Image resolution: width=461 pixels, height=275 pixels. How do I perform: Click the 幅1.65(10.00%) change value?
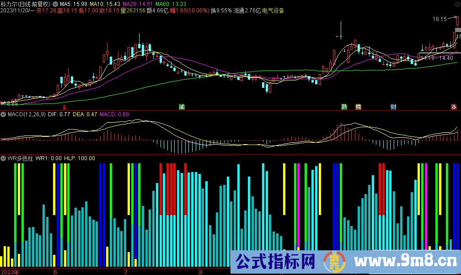click(x=190, y=11)
